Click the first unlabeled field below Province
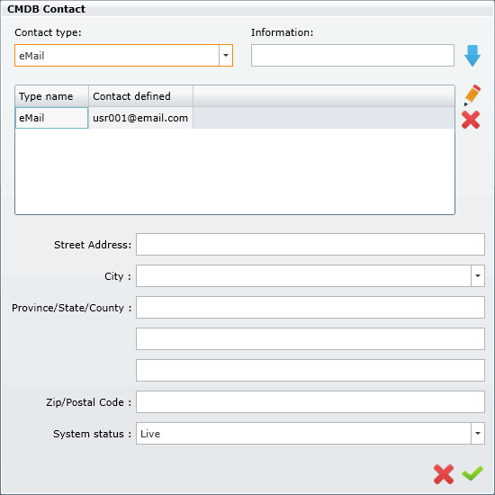 (x=310, y=338)
